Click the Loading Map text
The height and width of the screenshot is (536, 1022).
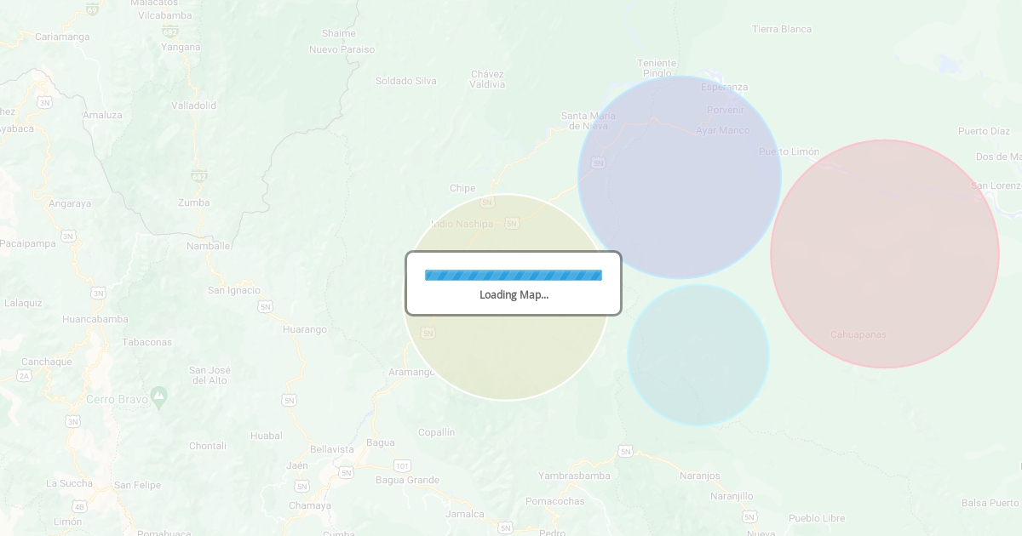coord(514,295)
